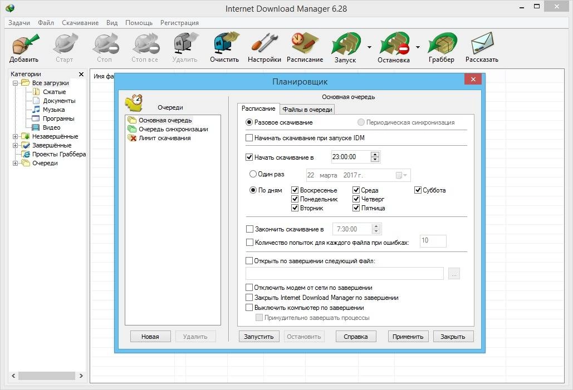Viewport: 573px width, 390px height.
Task: Enable Начинать скачивание при запуске IDM
Action: (x=249, y=137)
